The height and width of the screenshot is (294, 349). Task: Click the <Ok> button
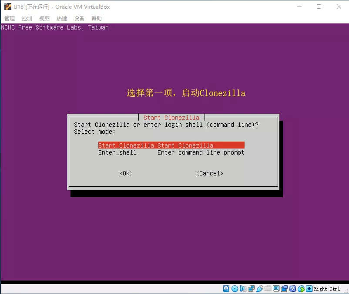click(x=126, y=173)
